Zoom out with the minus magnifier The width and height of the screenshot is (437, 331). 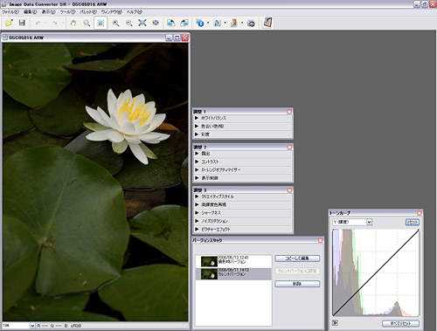(x=129, y=23)
